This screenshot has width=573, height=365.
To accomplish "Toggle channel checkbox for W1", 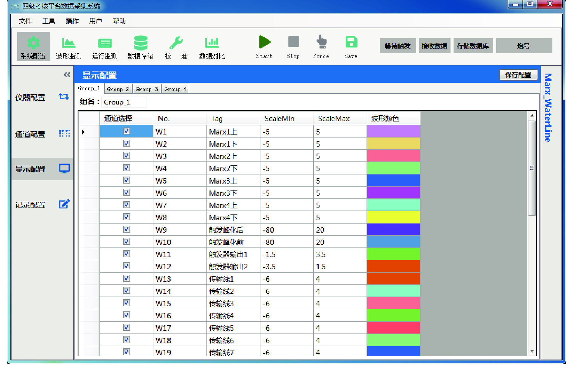I will click(126, 131).
